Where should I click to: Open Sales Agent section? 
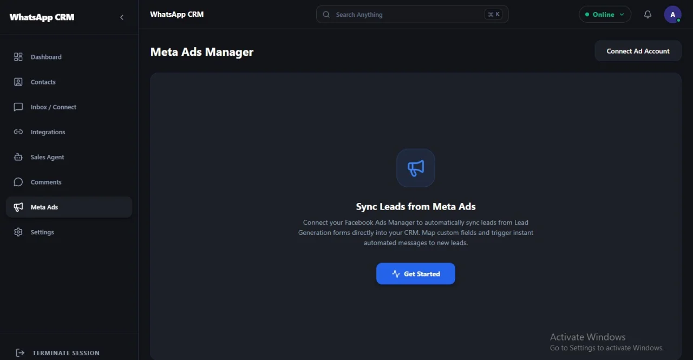[x=69, y=157]
